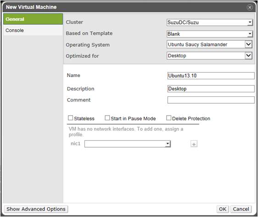Click the Cluster dropdown arrow

(250, 22)
